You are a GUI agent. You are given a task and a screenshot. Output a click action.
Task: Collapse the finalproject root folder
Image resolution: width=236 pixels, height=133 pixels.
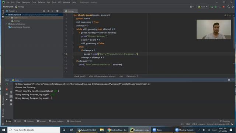6,15
